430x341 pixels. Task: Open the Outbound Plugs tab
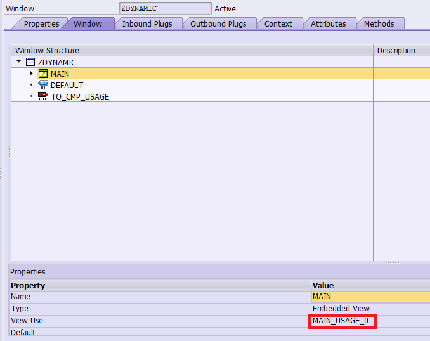(218, 24)
